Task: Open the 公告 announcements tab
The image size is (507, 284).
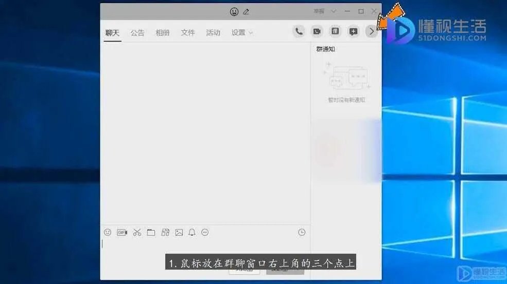Action: point(137,32)
